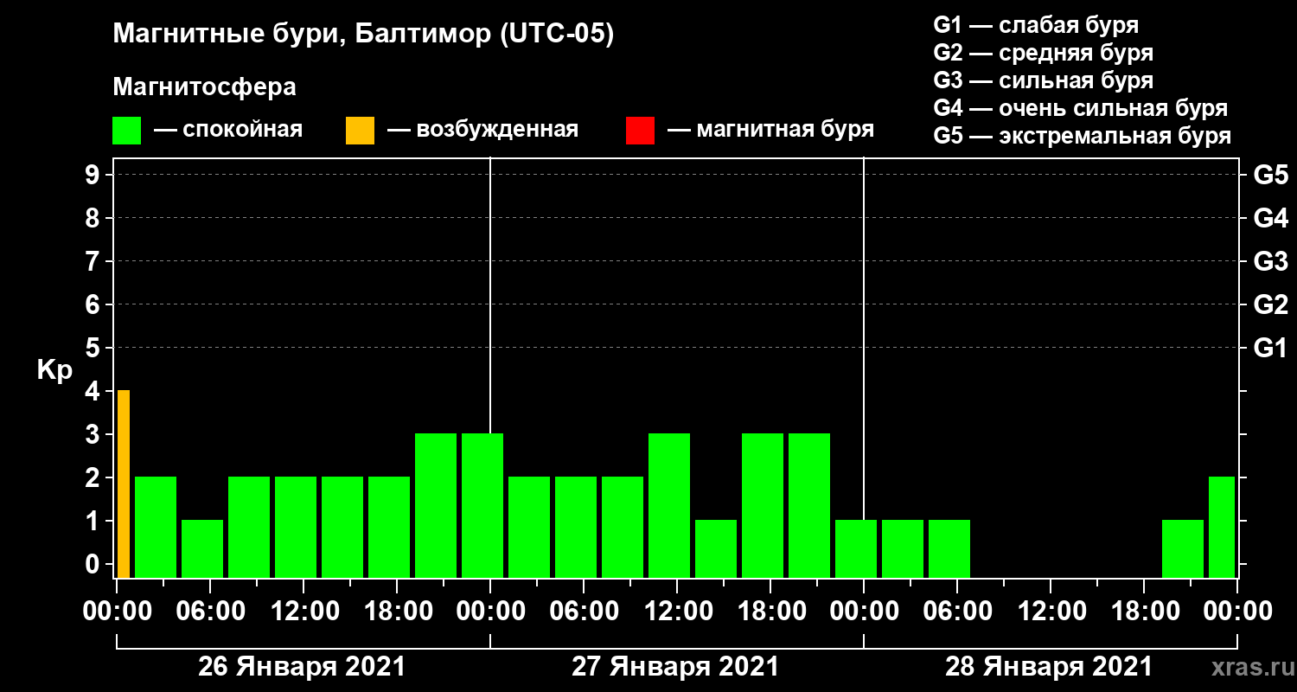The height and width of the screenshot is (692, 1297).
Task: Click the 'G4' right-axis label
Action: click(x=1270, y=219)
